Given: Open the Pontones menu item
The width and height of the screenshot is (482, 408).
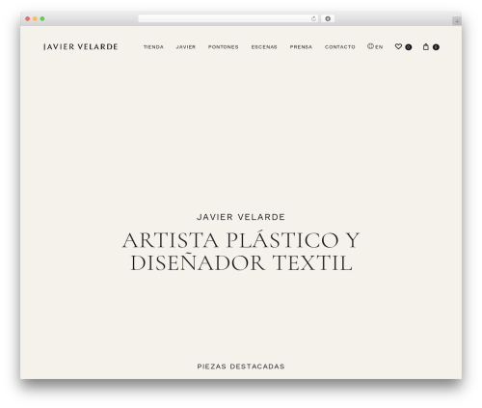Looking at the screenshot, I should 224,47.
